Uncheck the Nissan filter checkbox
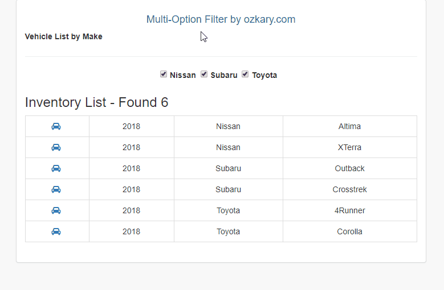444x290 pixels. [164, 74]
